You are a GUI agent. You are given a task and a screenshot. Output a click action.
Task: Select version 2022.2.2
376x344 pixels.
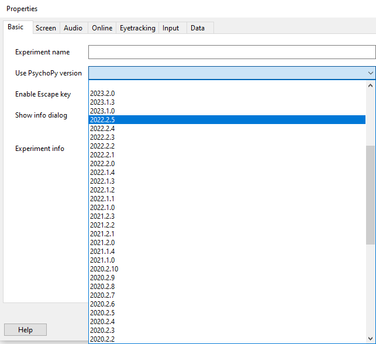(x=227, y=146)
